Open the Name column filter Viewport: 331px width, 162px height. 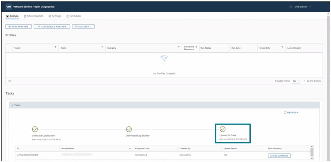pos(102,47)
